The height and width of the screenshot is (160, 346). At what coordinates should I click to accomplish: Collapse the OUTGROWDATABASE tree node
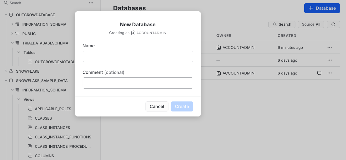pyautogui.click(x=6, y=15)
